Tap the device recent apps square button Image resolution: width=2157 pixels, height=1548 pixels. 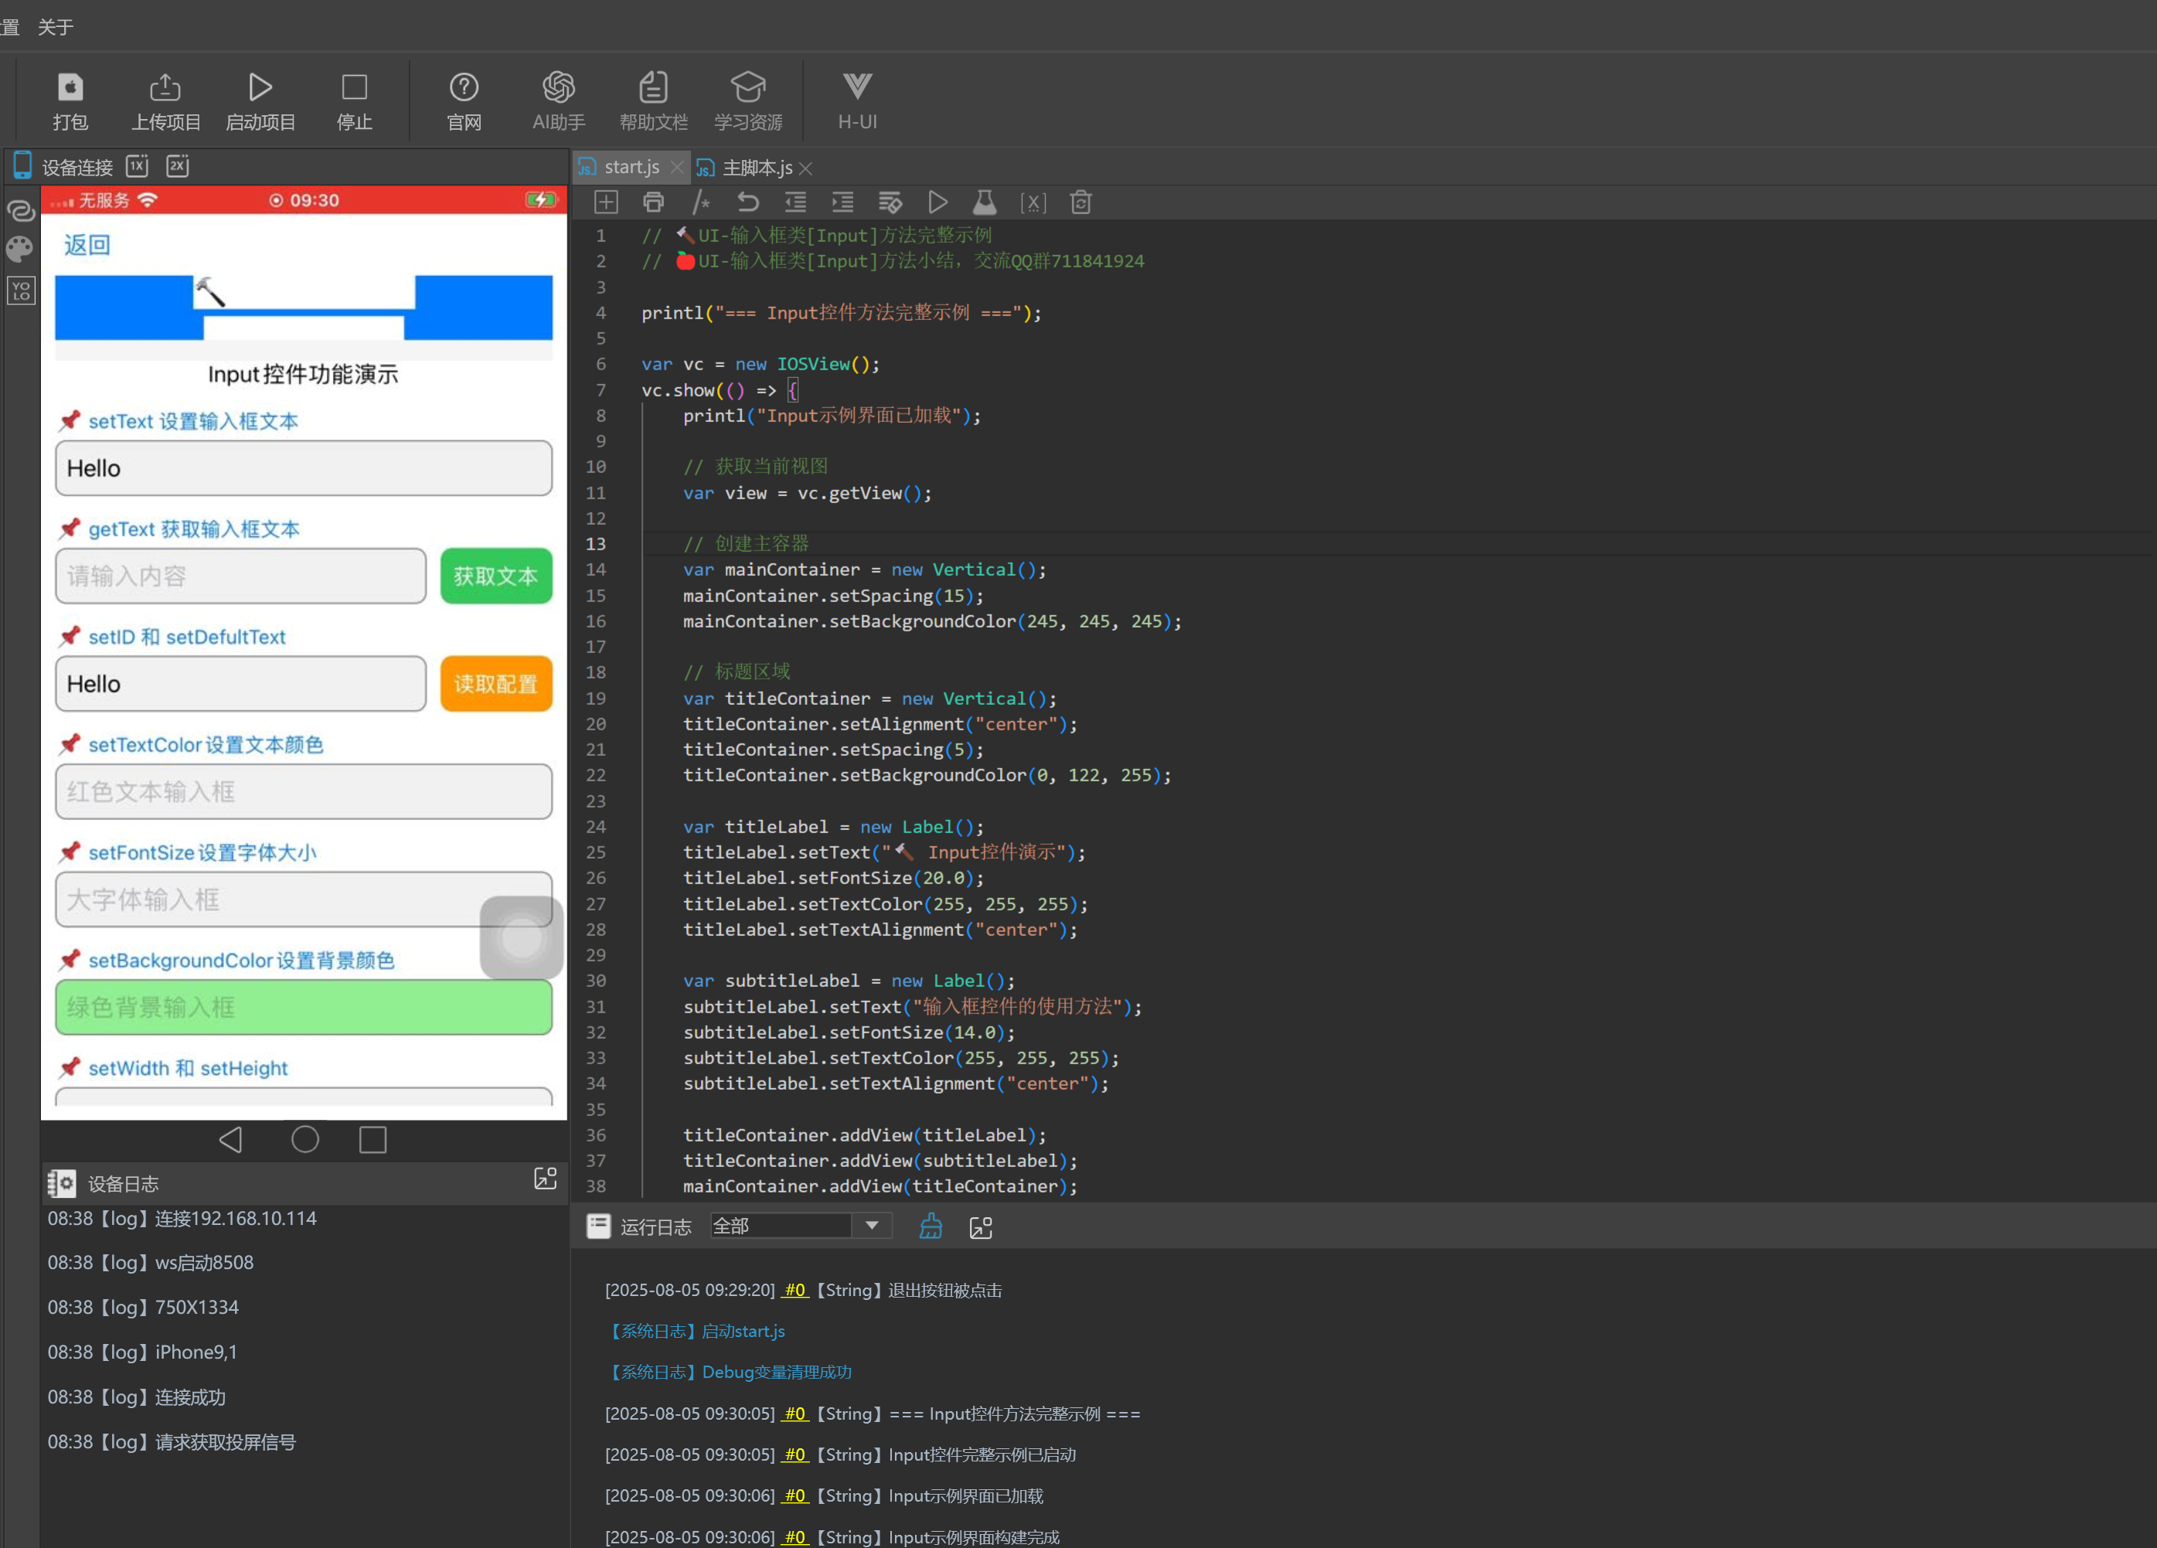coord(373,1140)
